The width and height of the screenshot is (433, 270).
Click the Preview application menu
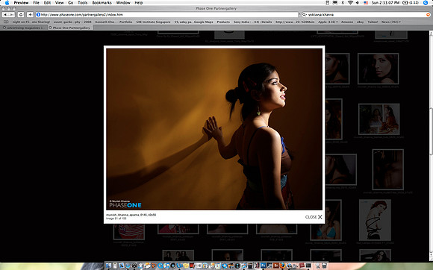click(x=21, y=3)
